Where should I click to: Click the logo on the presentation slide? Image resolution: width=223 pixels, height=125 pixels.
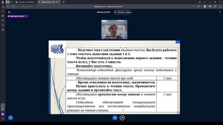click(x=57, y=49)
